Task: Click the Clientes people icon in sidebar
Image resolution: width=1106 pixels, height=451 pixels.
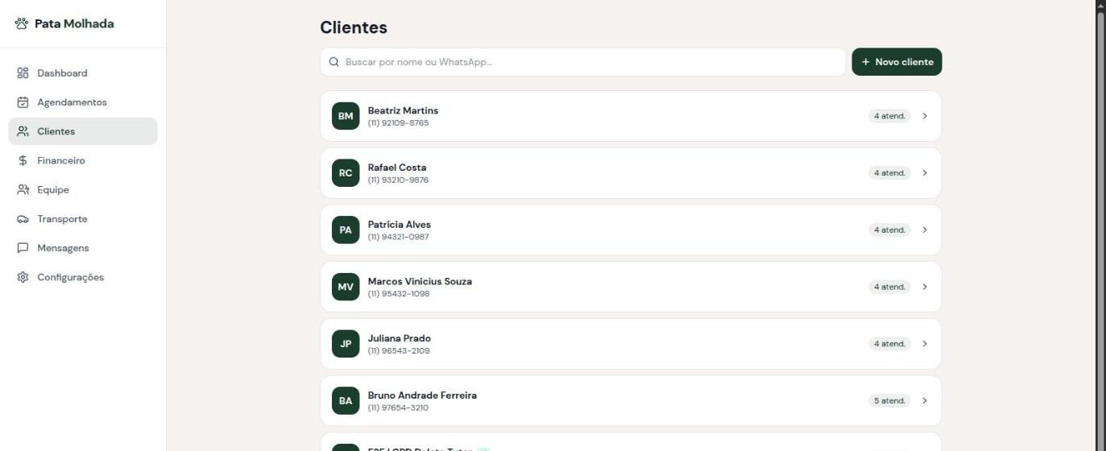Action: tap(23, 131)
